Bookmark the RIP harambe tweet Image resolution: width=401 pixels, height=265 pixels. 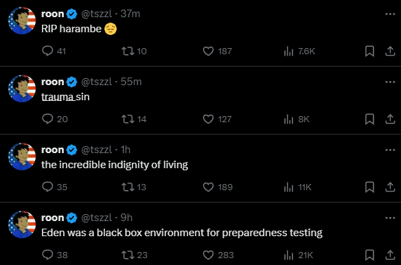point(369,51)
